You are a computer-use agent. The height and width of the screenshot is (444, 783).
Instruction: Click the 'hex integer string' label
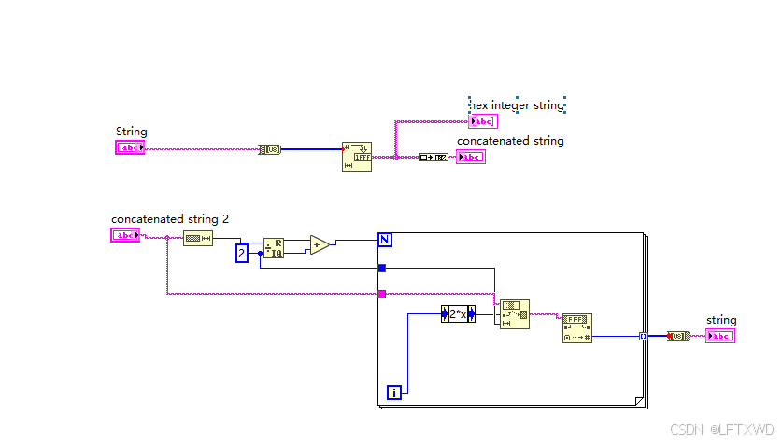517,105
